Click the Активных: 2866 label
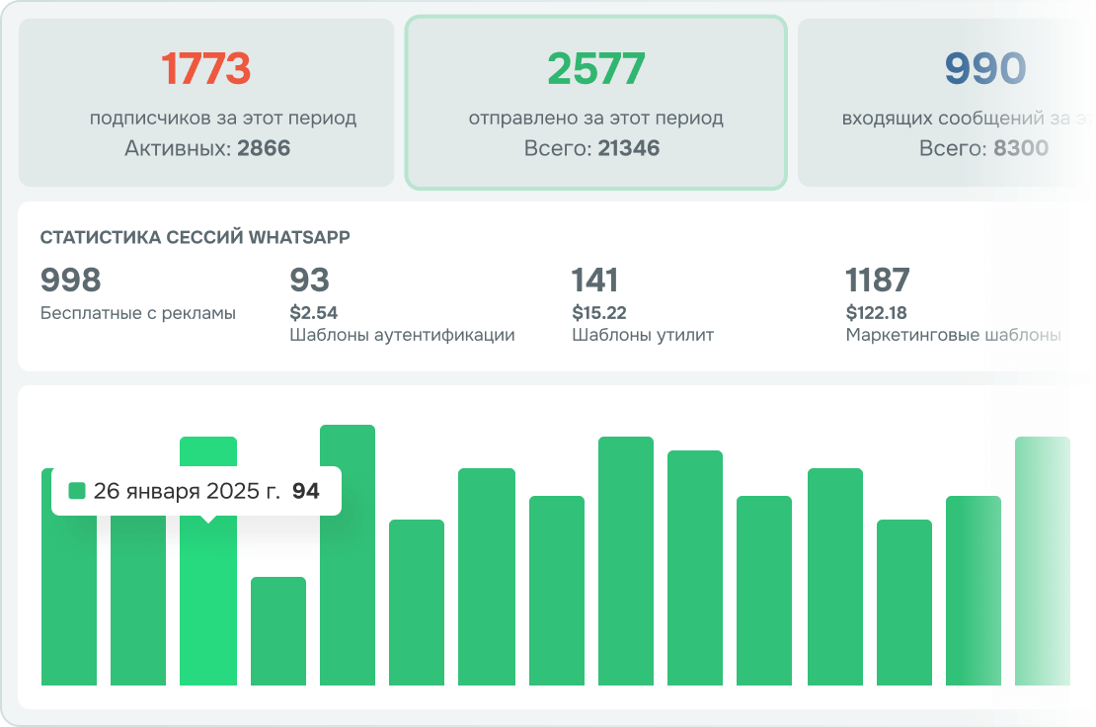Screen dimensions: 1096x727 tap(207, 148)
